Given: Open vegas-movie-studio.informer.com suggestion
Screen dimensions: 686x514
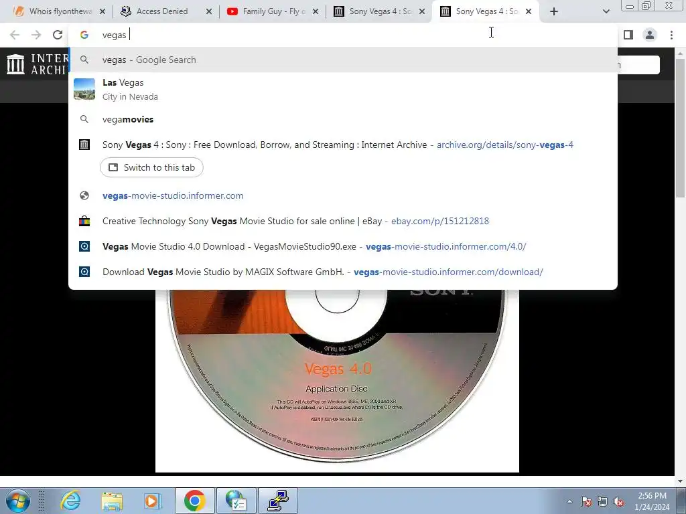Looking at the screenshot, I should (343, 195).
